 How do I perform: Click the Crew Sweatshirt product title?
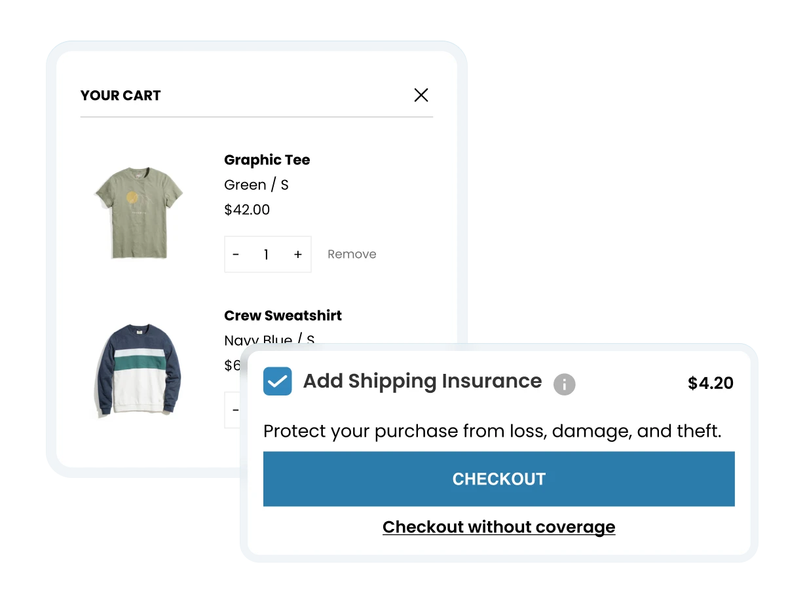283,316
